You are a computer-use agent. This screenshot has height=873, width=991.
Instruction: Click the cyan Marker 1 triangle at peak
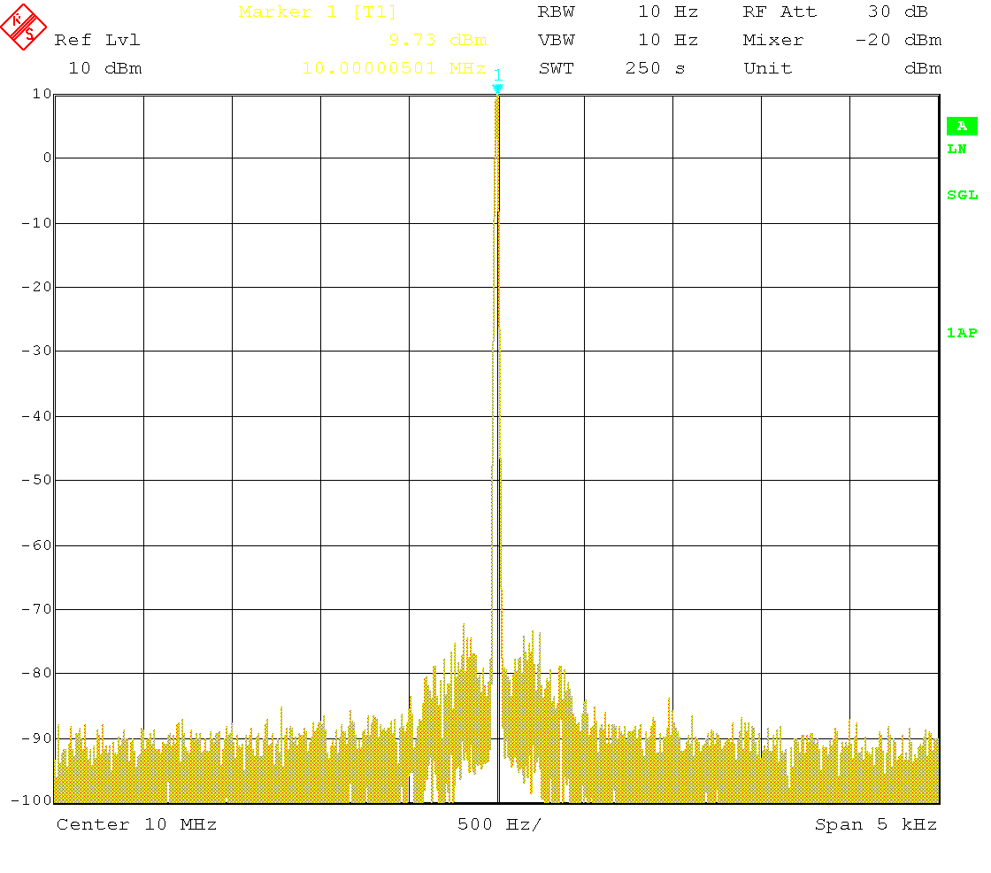(497, 89)
